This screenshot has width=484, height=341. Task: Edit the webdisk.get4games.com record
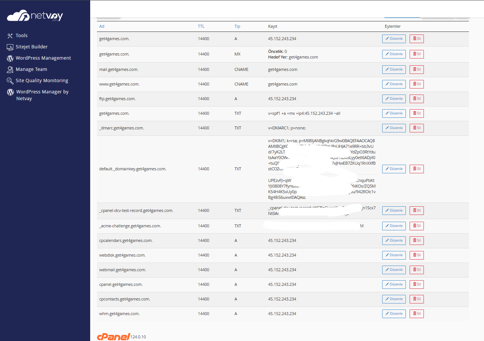point(394,255)
